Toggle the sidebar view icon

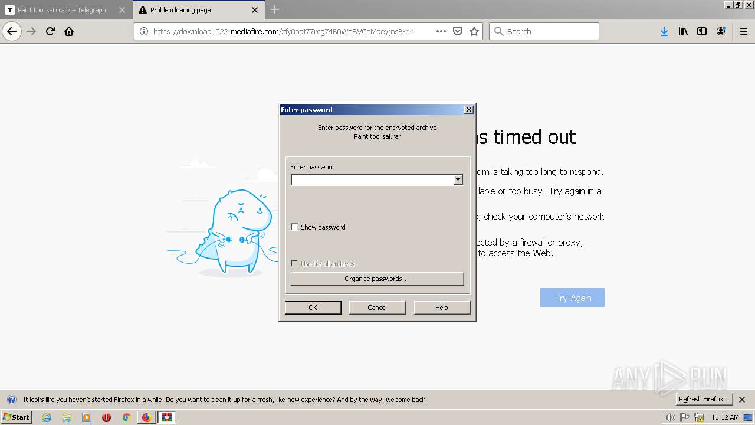pos(702,31)
